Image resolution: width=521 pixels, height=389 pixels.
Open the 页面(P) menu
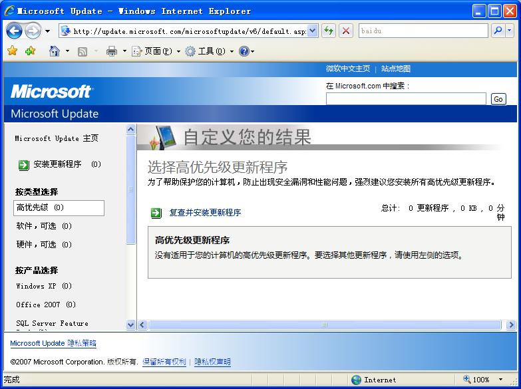coord(156,51)
